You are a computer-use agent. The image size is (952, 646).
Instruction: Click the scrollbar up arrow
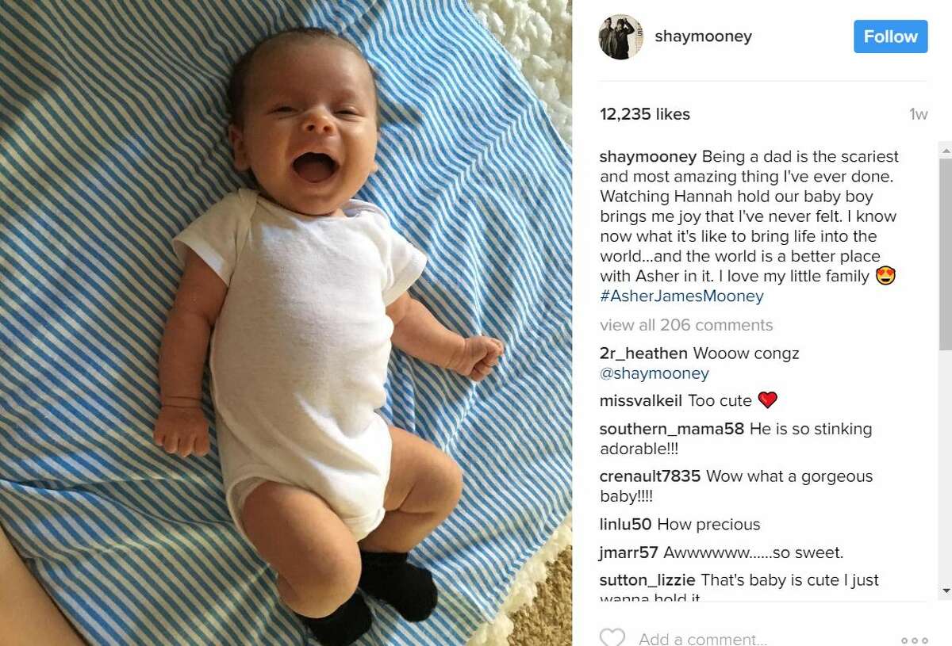point(945,149)
